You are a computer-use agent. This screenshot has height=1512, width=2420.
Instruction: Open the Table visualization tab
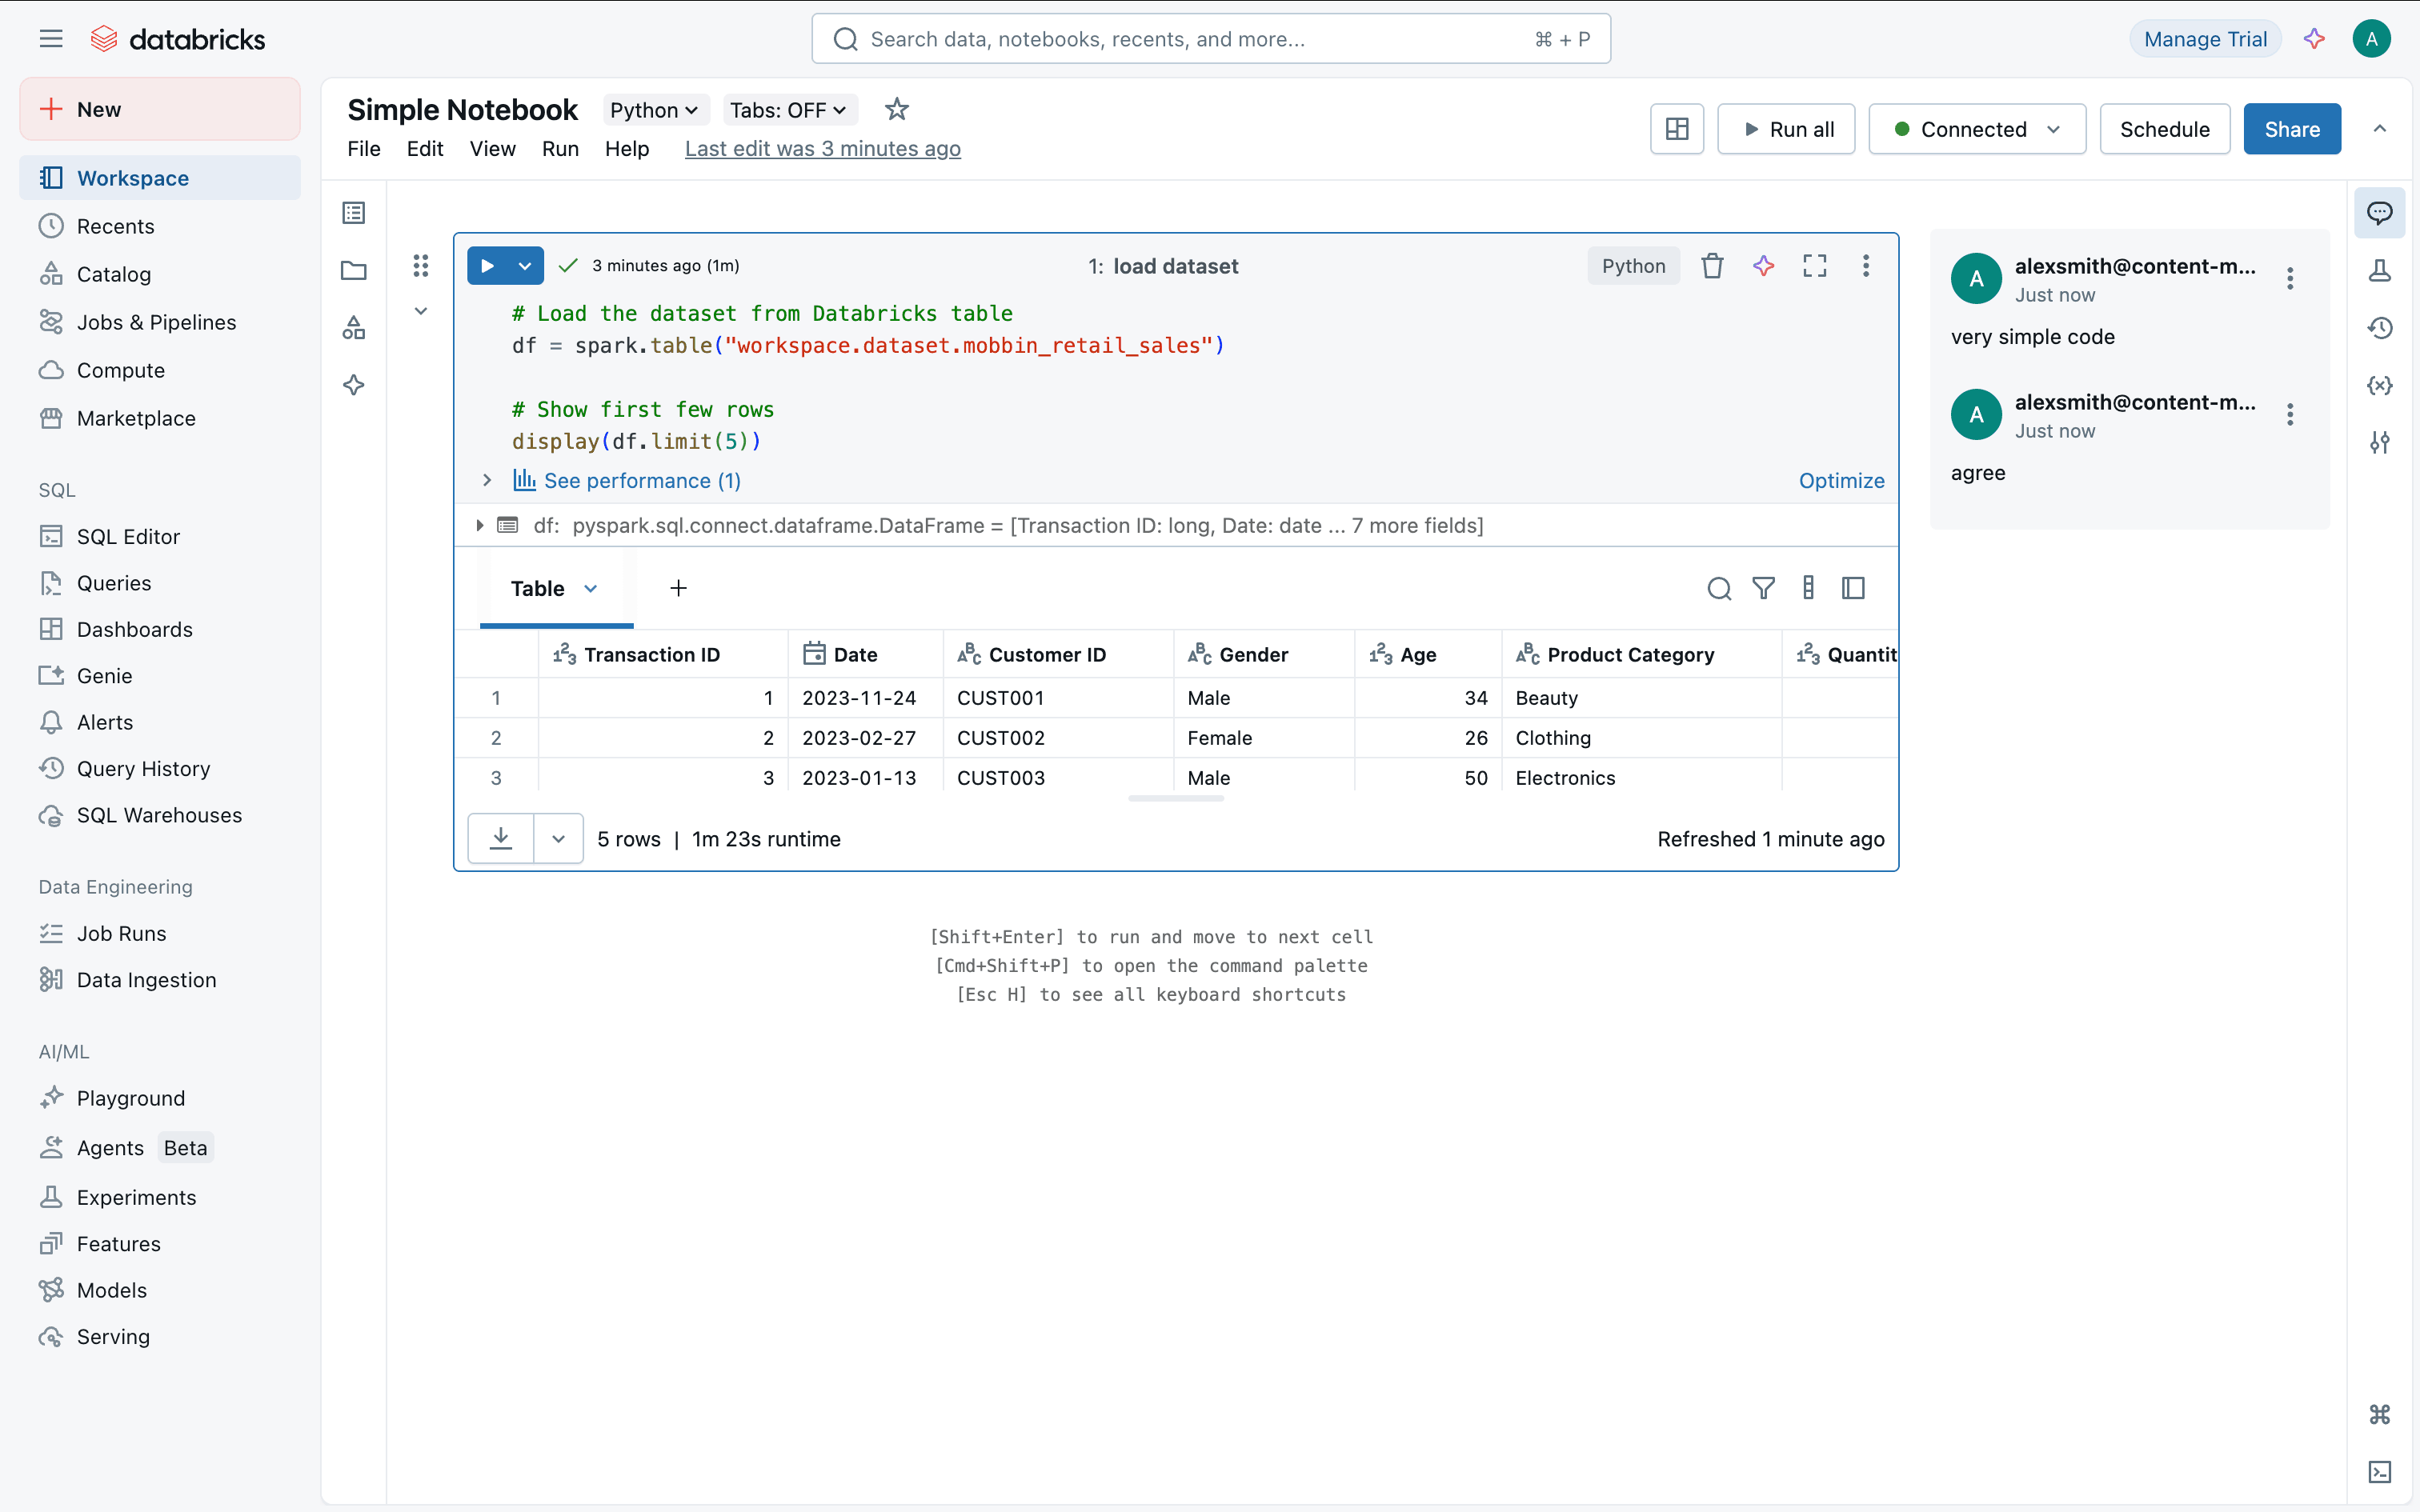(538, 589)
